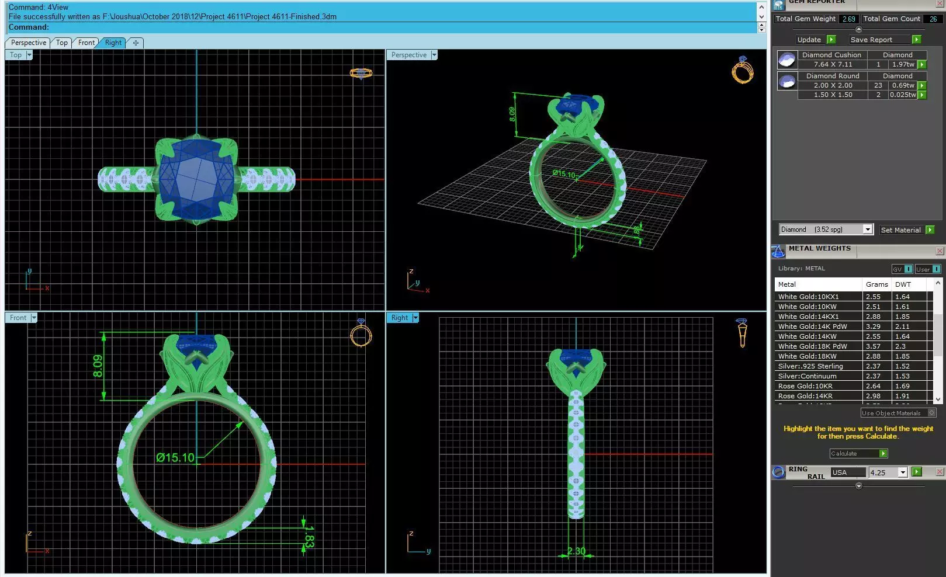
Task: Click the green arrow on Calculate
Action: 883,454
